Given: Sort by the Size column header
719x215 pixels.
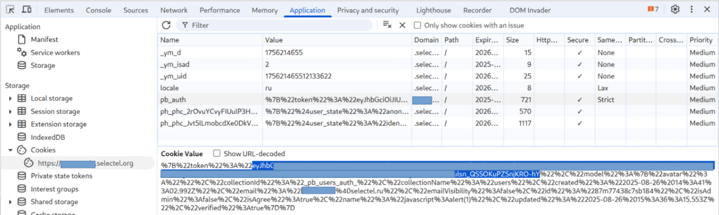Looking at the screenshot, I should coord(519,40).
